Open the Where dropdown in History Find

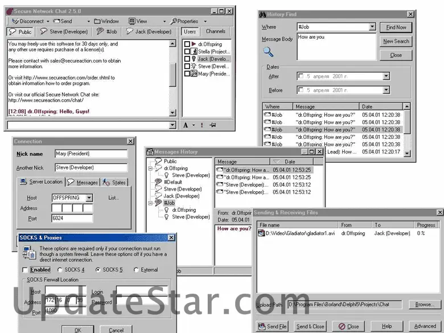(x=372, y=27)
